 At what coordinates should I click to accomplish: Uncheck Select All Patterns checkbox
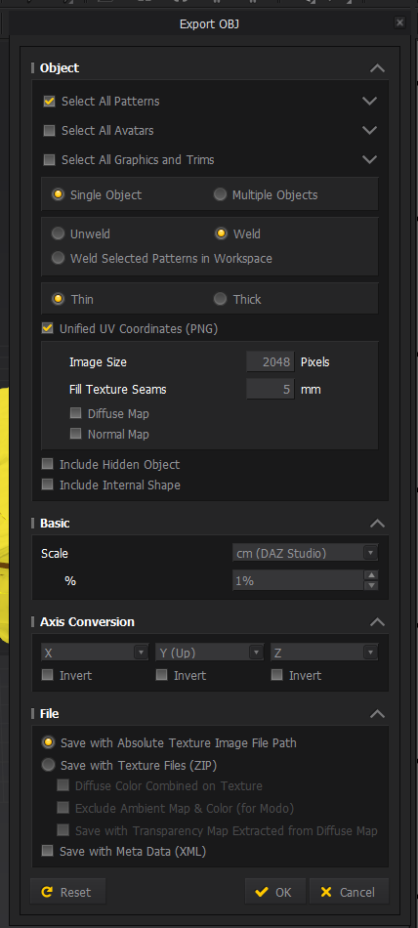[x=49, y=102]
